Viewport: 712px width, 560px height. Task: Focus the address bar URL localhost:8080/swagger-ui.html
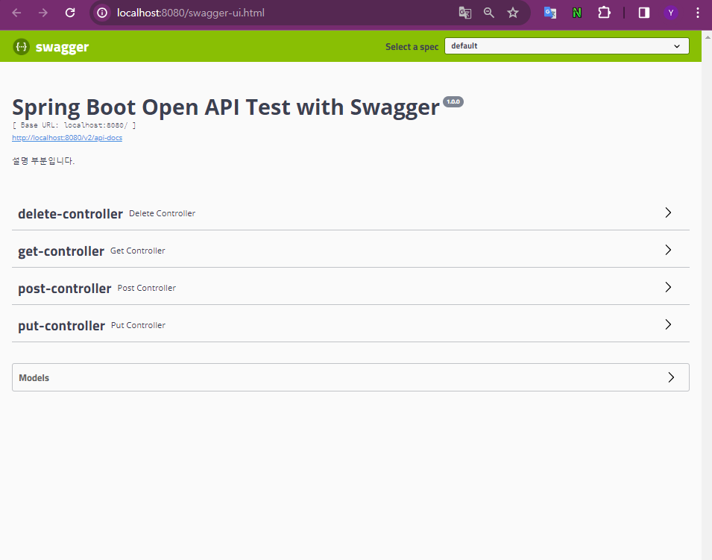click(x=191, y=13)
